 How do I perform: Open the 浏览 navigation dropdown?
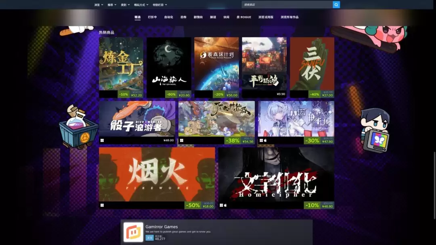click(96, 4)
